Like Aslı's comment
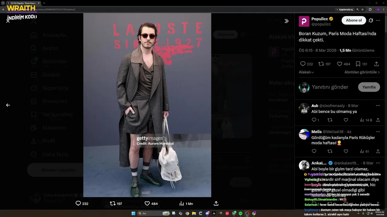This screenshot has width=387, height=217. (x=346, y=120)
